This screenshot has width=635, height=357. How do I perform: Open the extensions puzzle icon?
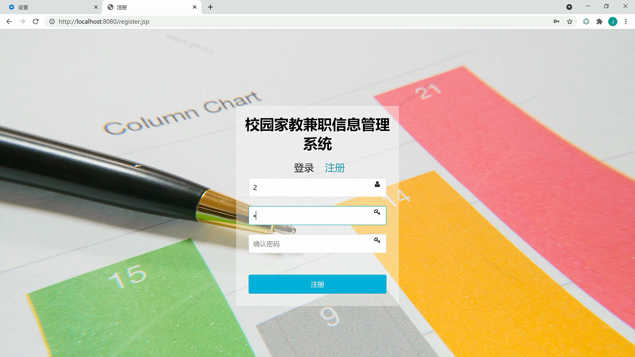[x=599, y=21]
